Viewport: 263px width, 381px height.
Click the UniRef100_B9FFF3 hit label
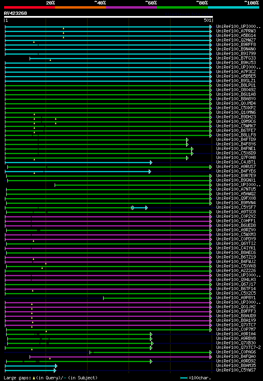click(x=236, y=312)
